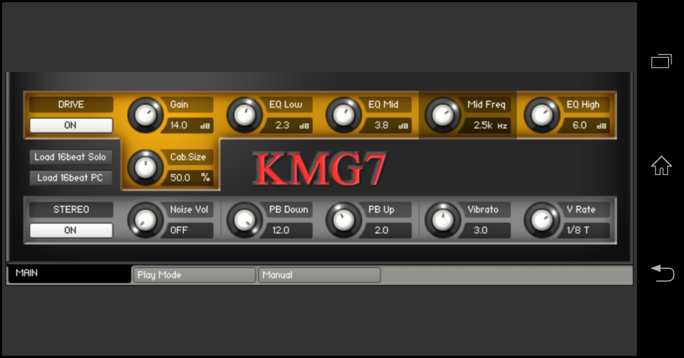Click Load 16beat Solo button
Viewport: 684px width, 358px height.
71,157
